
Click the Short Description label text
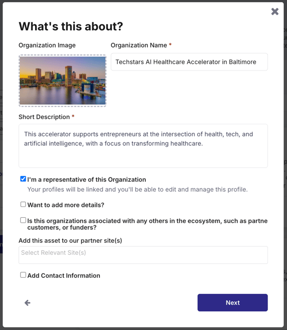(44, 117)
